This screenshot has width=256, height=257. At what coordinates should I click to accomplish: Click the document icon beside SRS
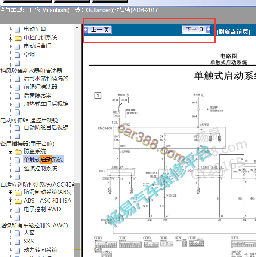pyautogui.click(x=17, y=242)
